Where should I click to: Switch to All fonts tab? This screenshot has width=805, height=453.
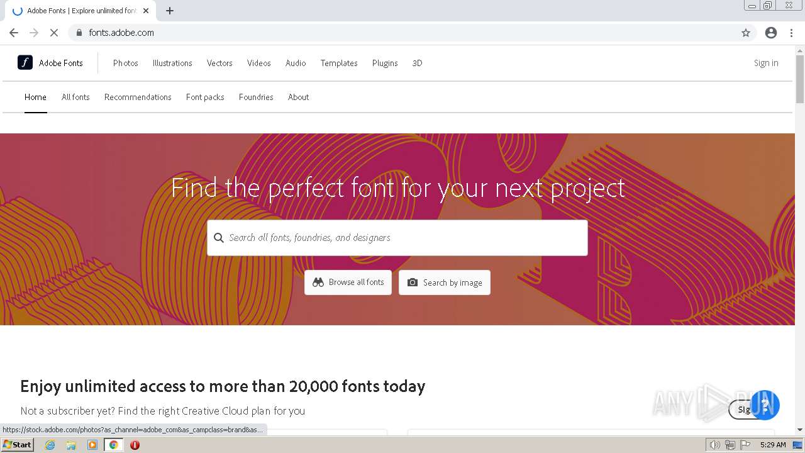pos(75,97)
